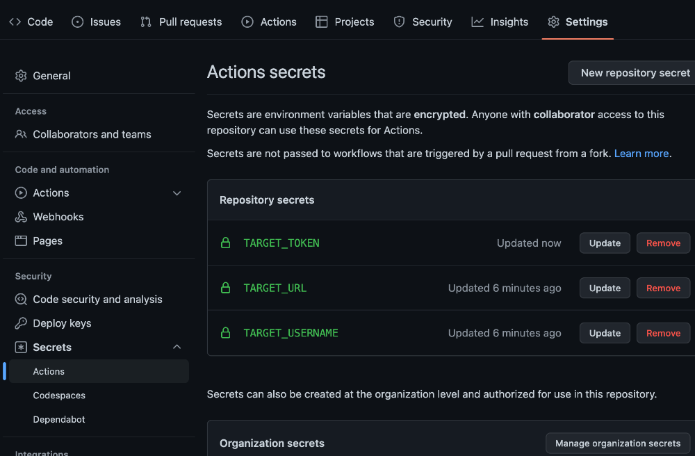Viewport: 695px width, 456px height.
Task: Click the Organization secrets heading
Action: click(272, 443)
